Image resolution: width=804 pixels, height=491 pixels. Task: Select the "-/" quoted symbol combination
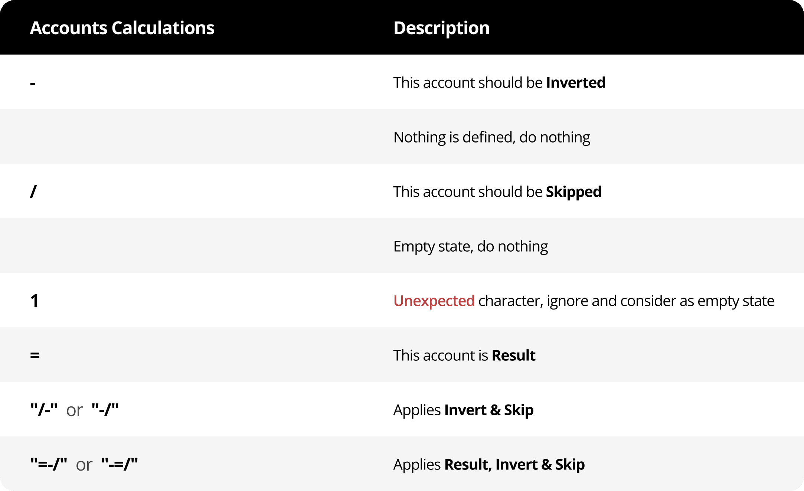coord(105,410)
